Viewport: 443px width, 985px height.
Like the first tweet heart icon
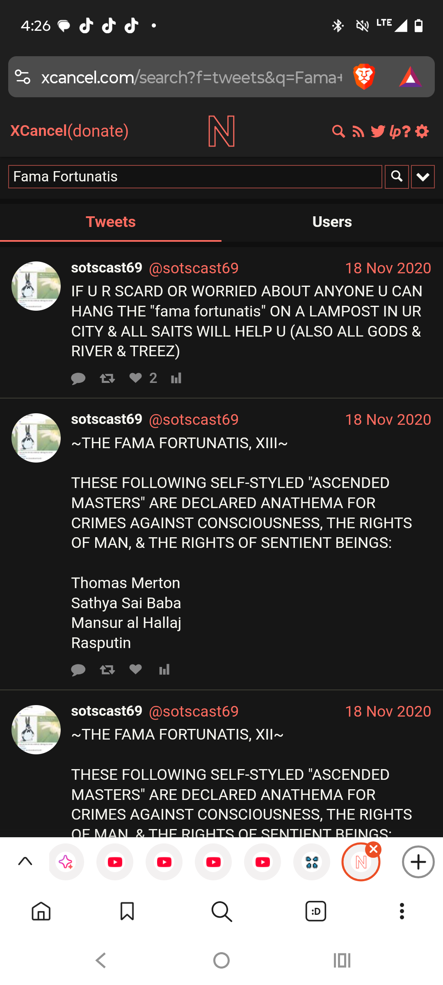pos(136,378)
